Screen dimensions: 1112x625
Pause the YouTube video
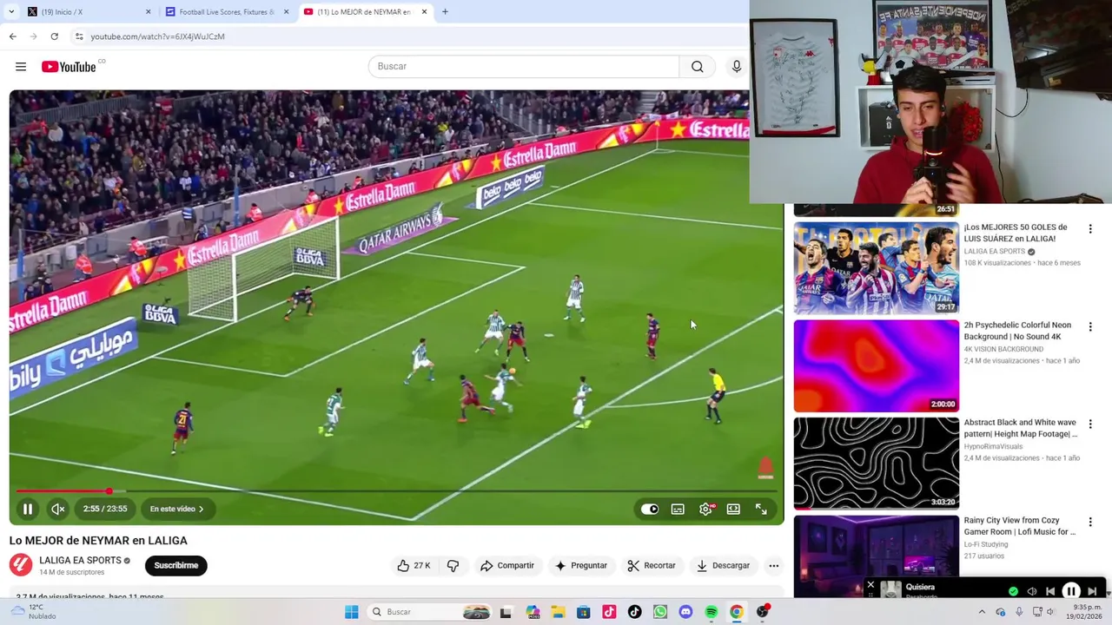[x=28, y=510]
